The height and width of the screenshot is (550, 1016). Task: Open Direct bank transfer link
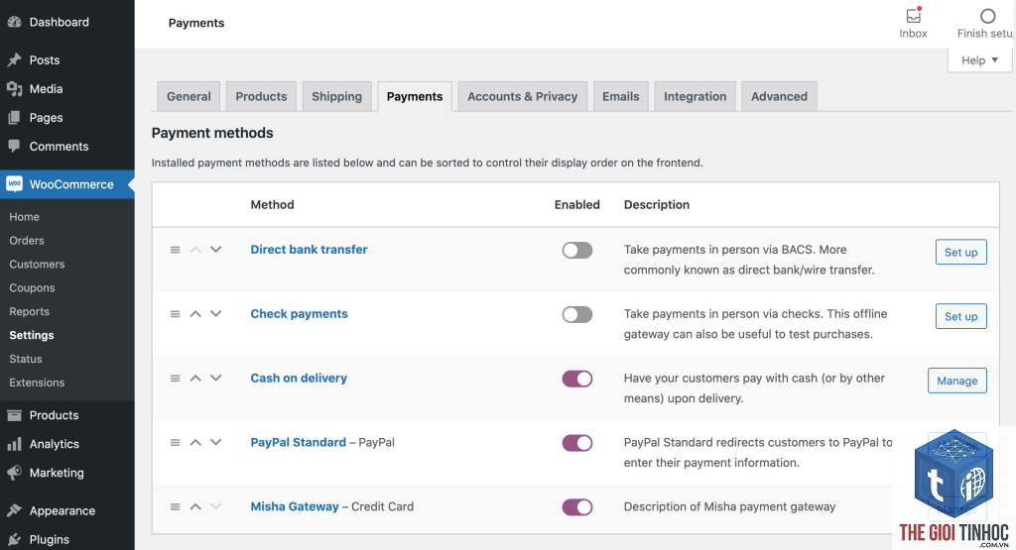click(310, 250)
